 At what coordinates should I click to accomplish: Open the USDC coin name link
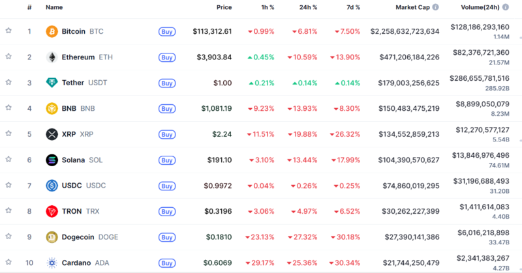coord(74,186)
